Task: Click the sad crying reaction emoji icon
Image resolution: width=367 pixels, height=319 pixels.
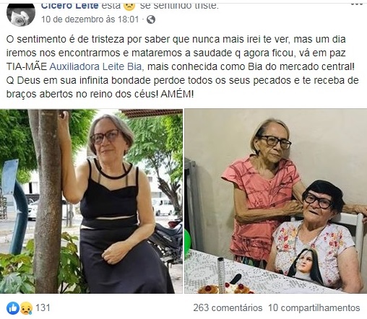Action: point(26,308)
